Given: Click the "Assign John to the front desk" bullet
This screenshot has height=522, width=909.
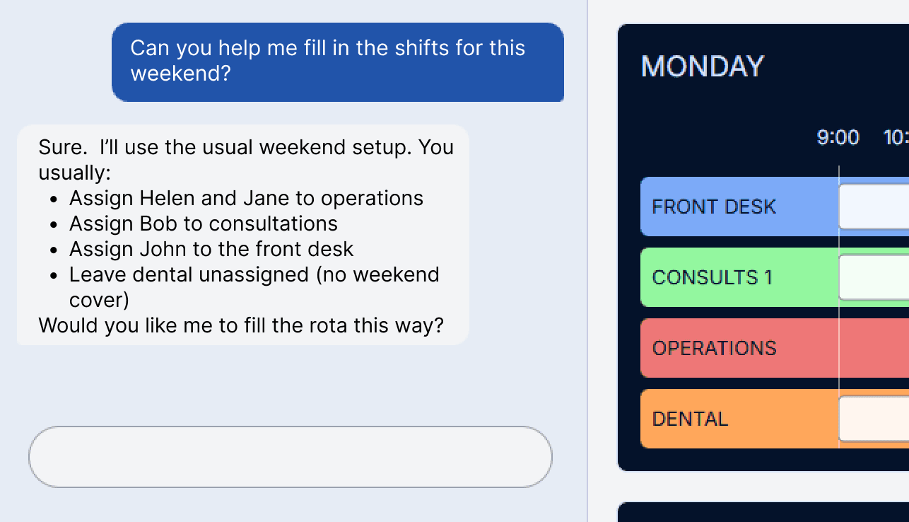Looking at the screenshot, I should [x=211, y=249].
